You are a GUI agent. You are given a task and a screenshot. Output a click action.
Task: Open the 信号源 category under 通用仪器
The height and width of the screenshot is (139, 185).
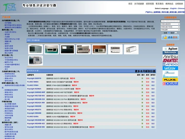(x=7, y=34)
